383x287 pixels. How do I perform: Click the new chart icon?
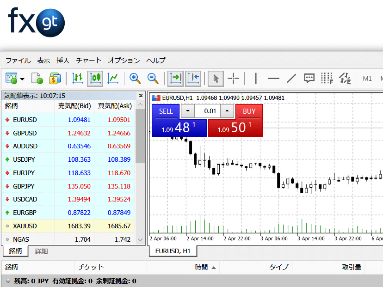pyautogui.click(x=11, y=78)
